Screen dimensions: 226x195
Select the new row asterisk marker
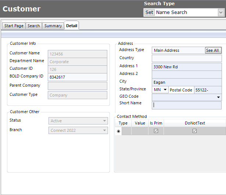(118, 131)
